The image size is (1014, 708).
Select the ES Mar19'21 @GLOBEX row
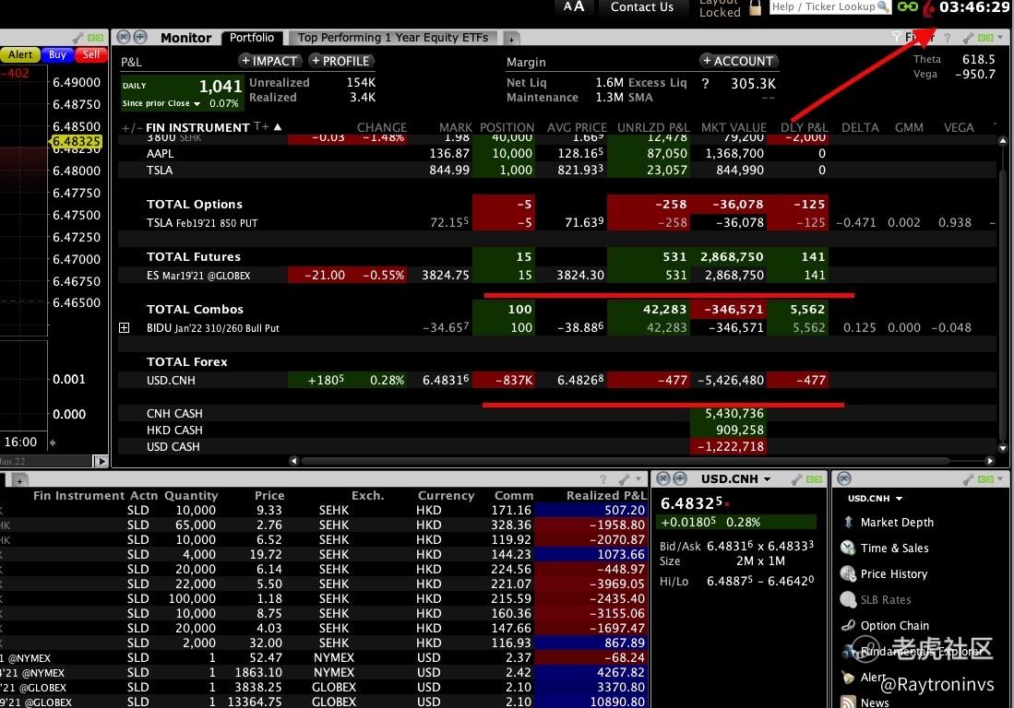click(556, 276)
